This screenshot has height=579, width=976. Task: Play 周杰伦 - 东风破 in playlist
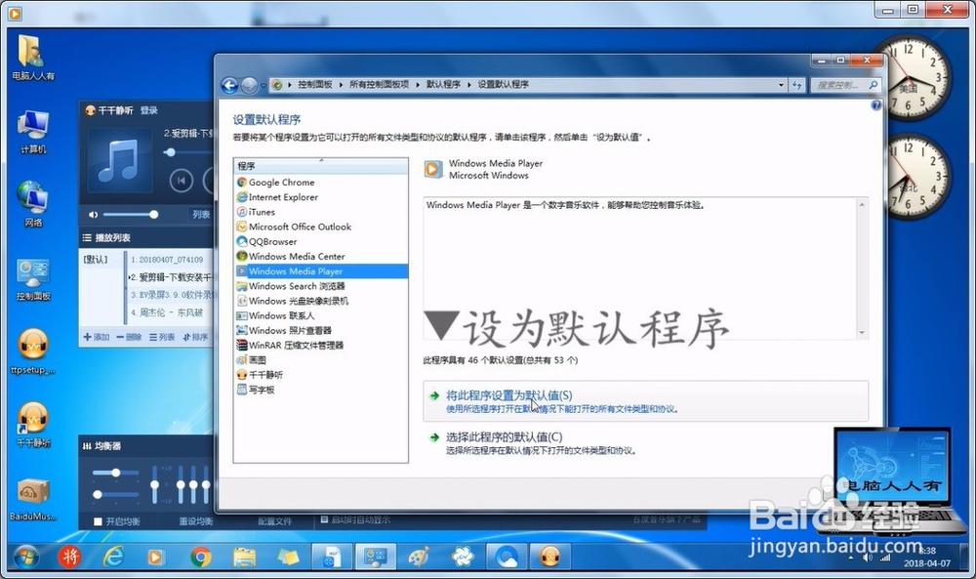pos(167,312)
